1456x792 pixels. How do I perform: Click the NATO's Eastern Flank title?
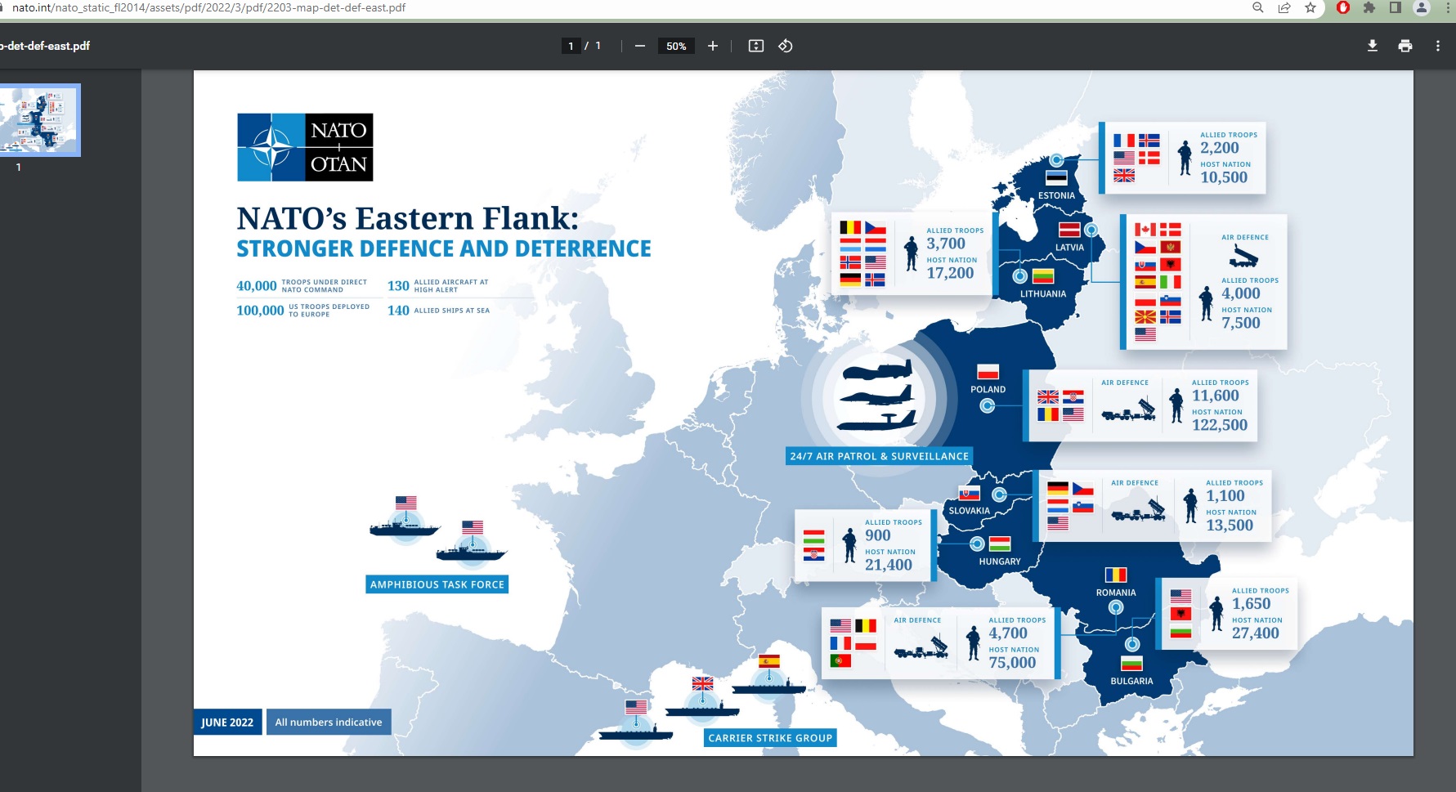(x=408, y=219)
